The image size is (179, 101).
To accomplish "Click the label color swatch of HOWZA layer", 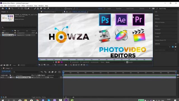I will click(x=11, y=77).
